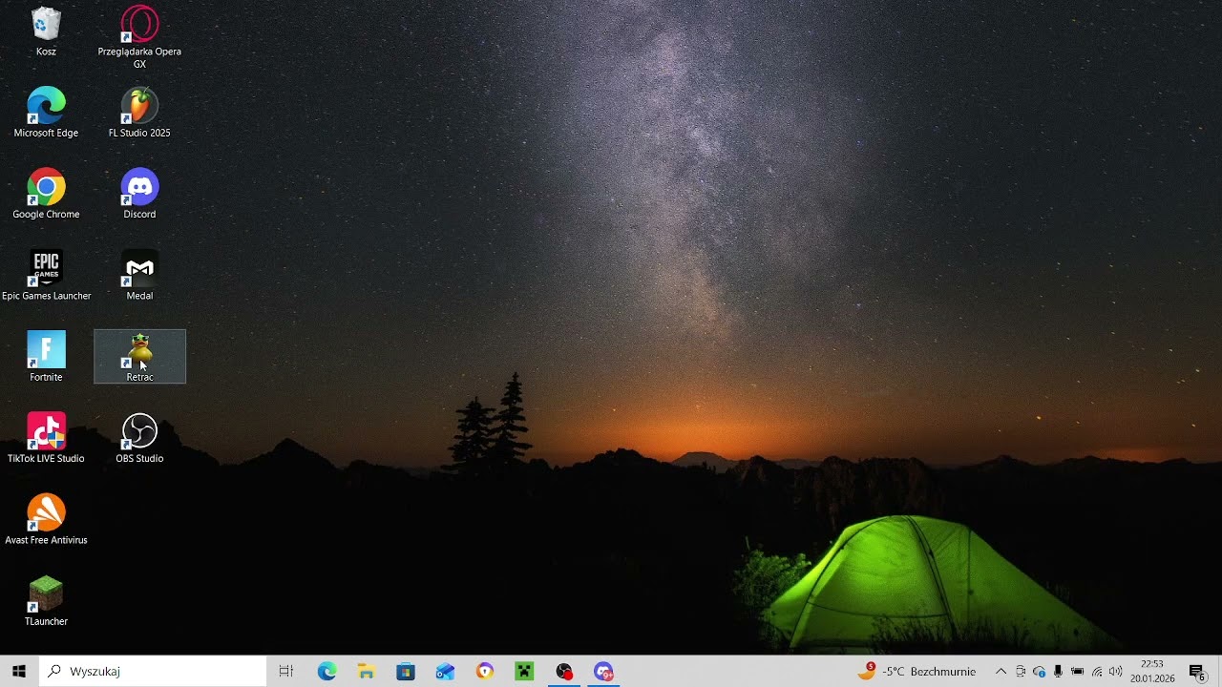
Task: Open the battery status tray icon
Action: pos(1077,671)
